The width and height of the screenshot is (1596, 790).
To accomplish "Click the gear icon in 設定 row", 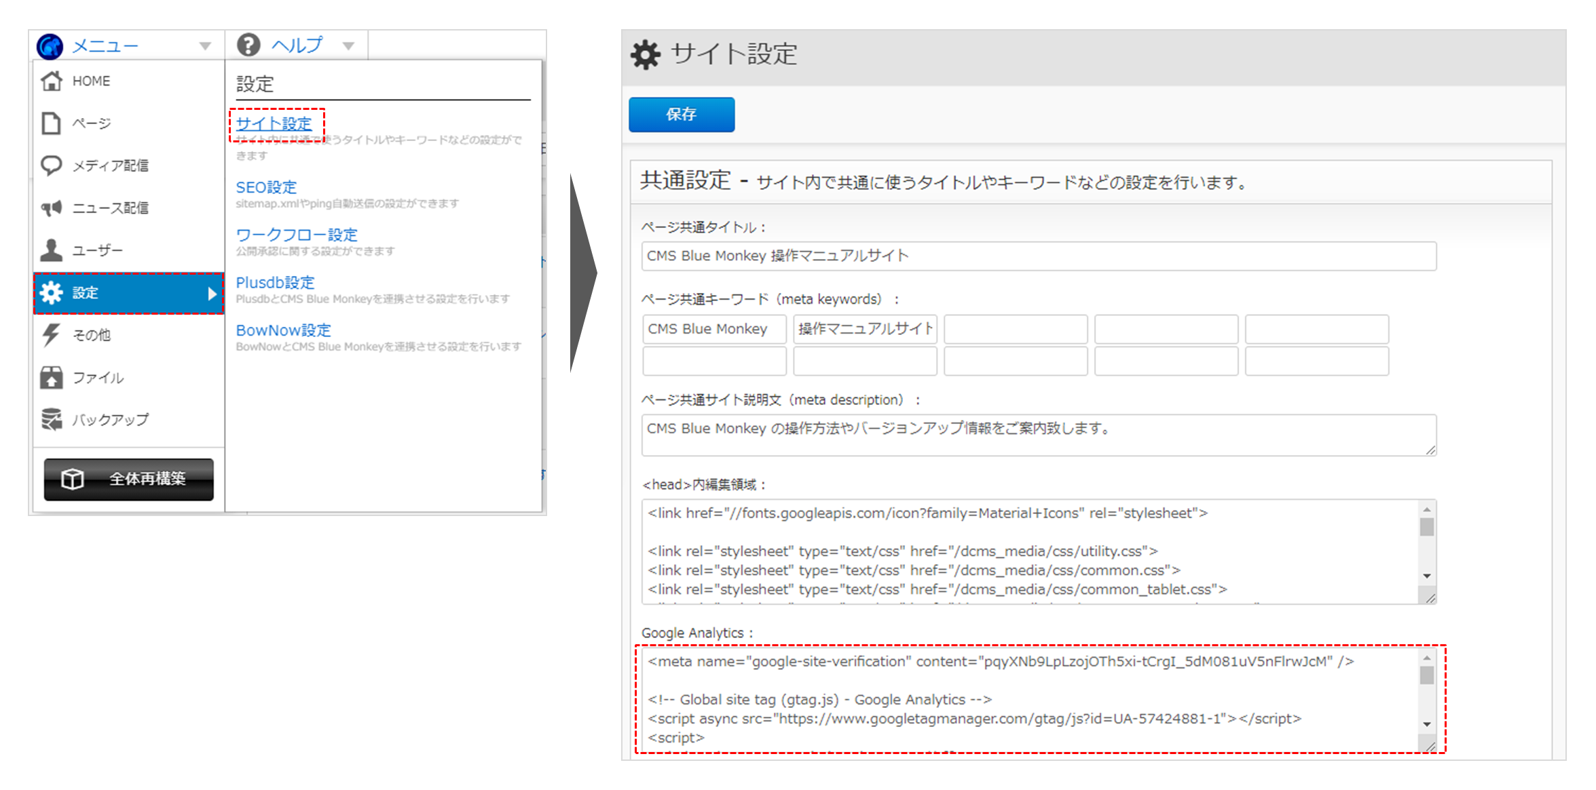I will [x=52, y=293].
